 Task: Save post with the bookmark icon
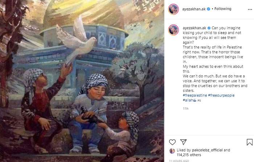250,142
